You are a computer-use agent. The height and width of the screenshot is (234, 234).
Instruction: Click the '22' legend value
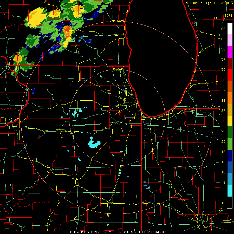223,141
